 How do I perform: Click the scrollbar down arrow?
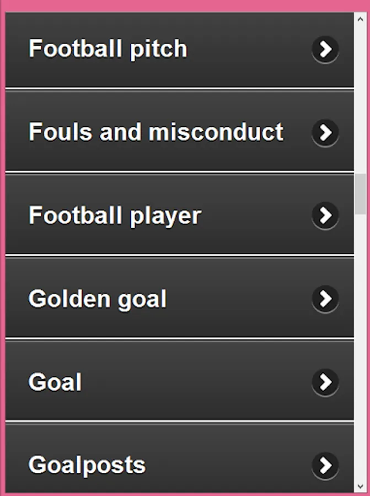[361, 487]
